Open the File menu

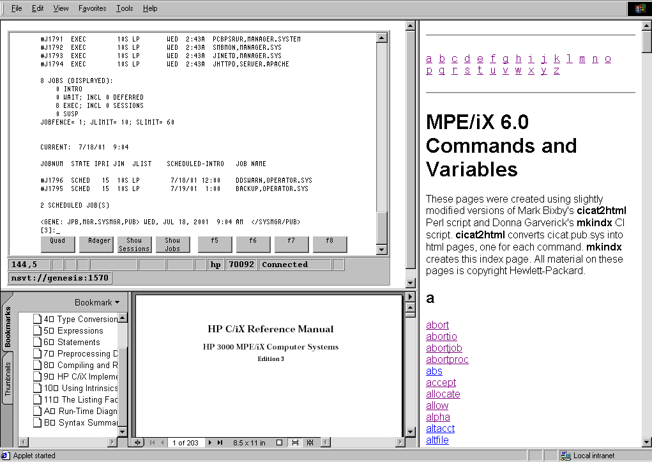point(17,8)
